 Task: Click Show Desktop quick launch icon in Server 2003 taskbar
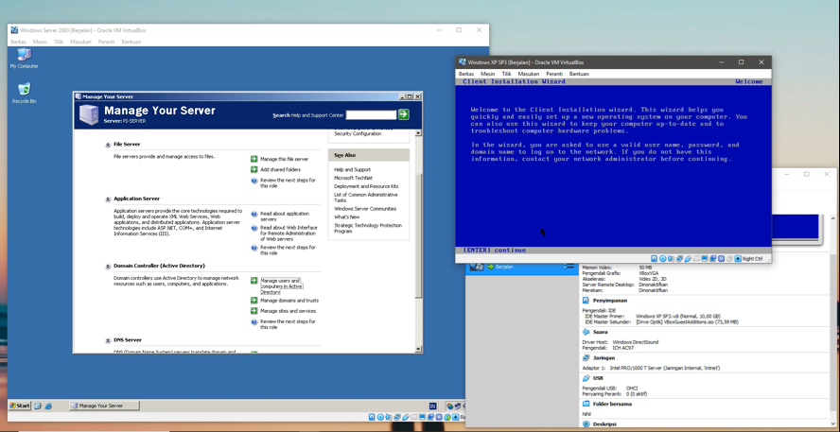[x=38, y=406]
